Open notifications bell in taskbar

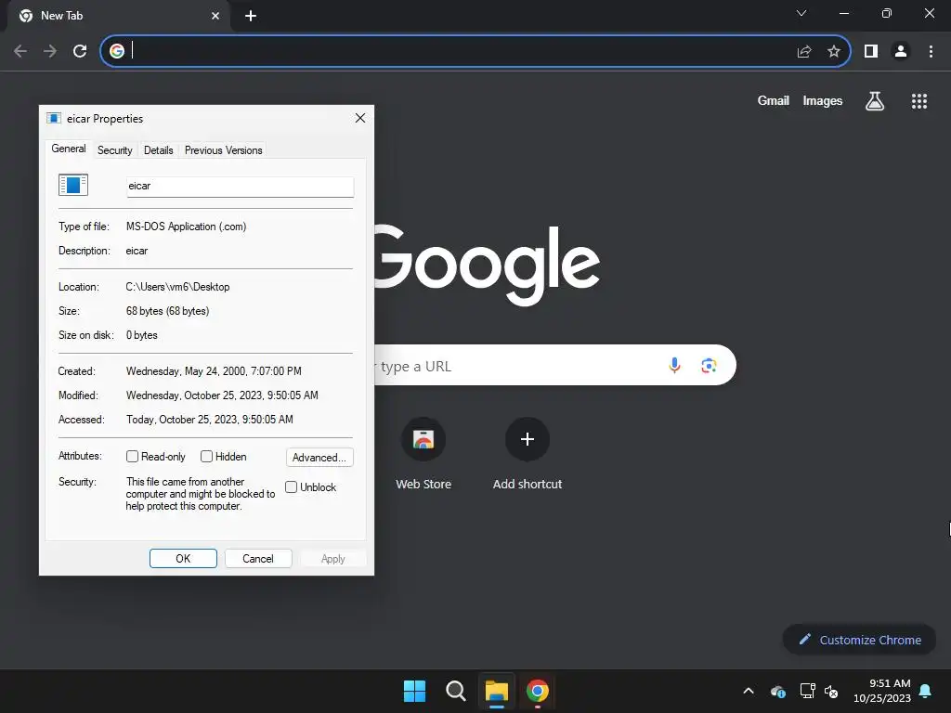925,691
